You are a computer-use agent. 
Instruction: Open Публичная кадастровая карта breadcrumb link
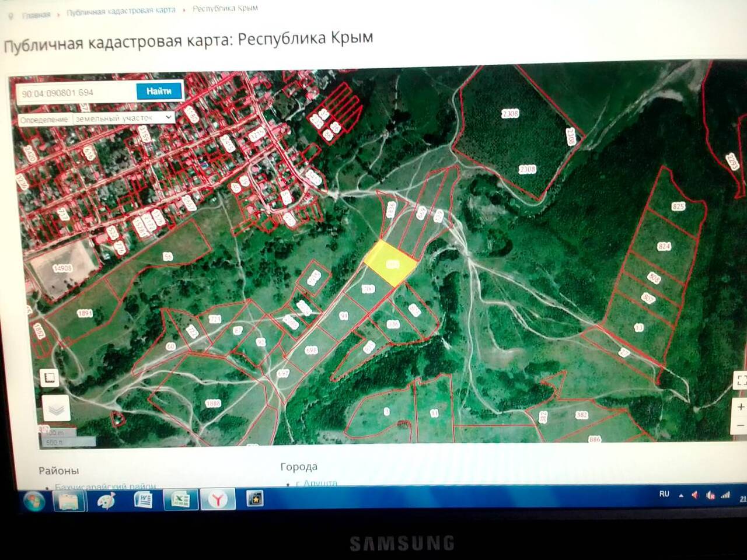(121, 11)
